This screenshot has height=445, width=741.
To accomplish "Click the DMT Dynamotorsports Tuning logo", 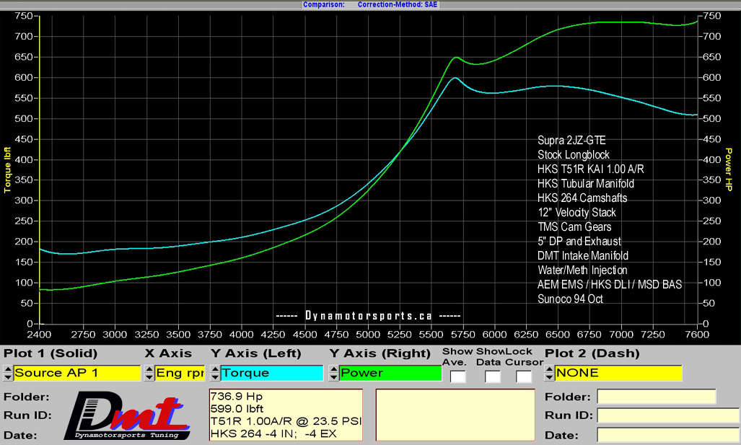I will pyautogui.click(x=127, y=415).
